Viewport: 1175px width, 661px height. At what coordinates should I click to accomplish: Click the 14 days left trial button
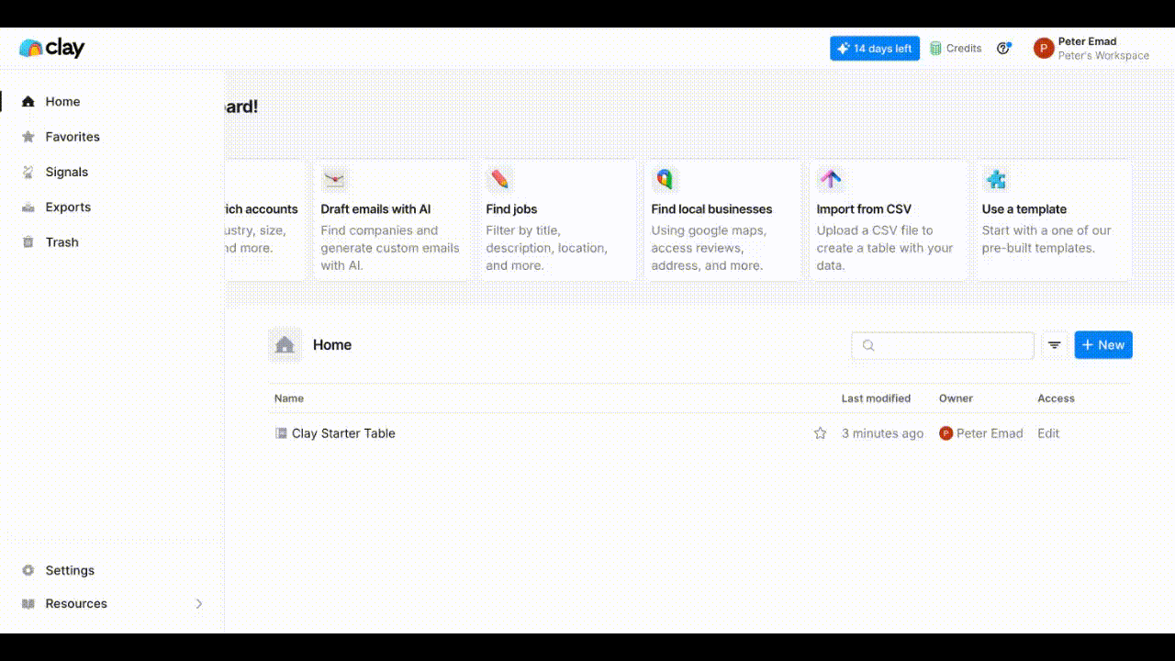click(874, 48)
